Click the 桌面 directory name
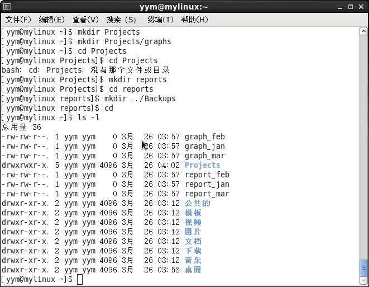The width and height of the screenshot is (369, 287). [x=193, y=270]
